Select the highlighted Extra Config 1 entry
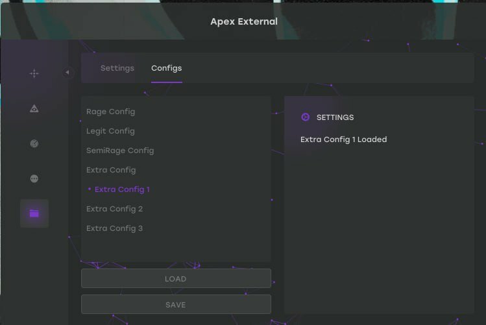 tap(122, 189)
